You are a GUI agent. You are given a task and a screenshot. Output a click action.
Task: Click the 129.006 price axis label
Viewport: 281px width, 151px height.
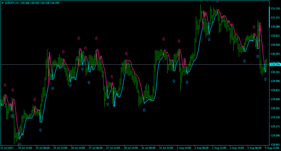pos(275,136)
